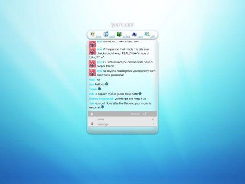Click the label beside the green book icon
Image resolution: width=245 pixels, height=184 pixels.
[126, 36]
